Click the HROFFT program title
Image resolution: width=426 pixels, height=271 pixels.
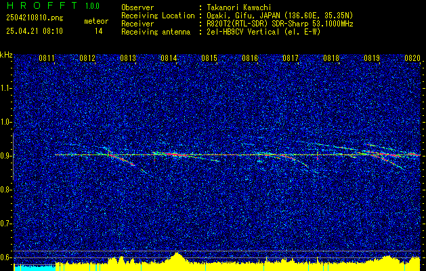[x=42, y=5]
